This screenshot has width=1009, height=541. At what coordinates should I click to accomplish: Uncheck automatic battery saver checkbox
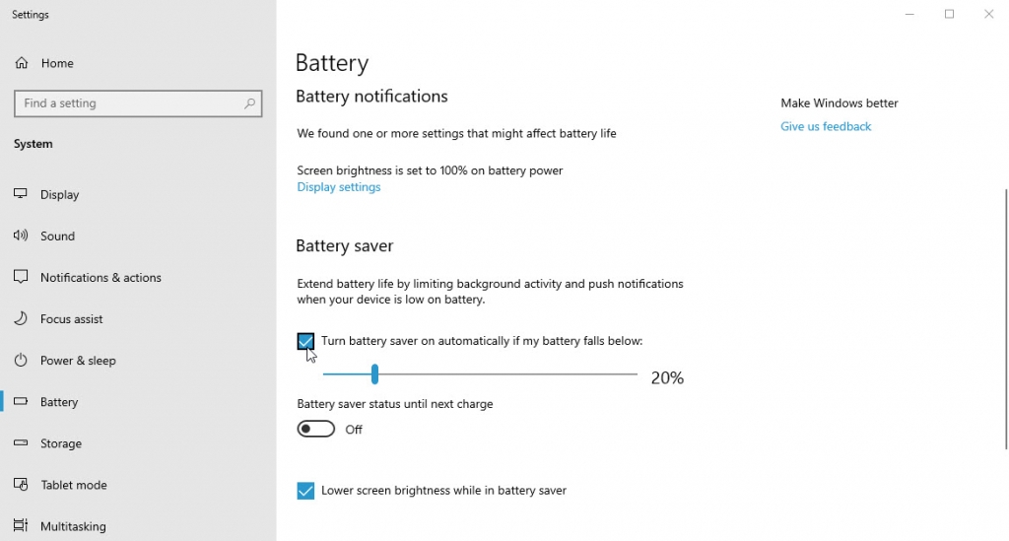tap(305, 342)
